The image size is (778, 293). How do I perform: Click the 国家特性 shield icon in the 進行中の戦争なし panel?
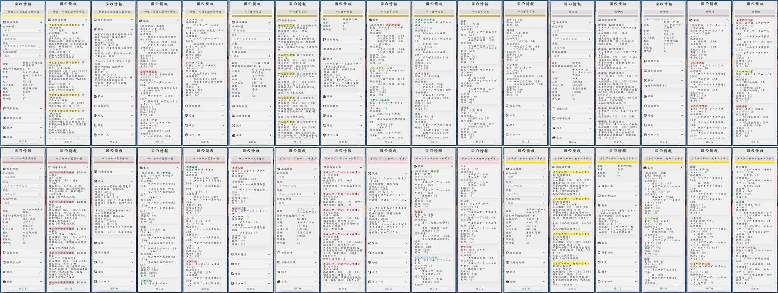pyautogui.click(x=646, y=106)
